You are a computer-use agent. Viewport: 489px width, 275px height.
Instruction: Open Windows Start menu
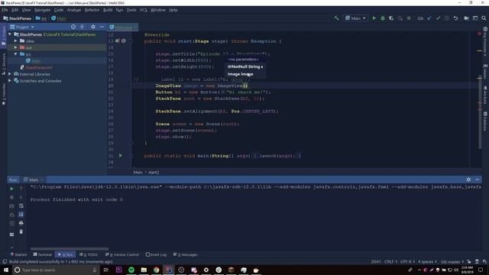(x=6, y=270)
